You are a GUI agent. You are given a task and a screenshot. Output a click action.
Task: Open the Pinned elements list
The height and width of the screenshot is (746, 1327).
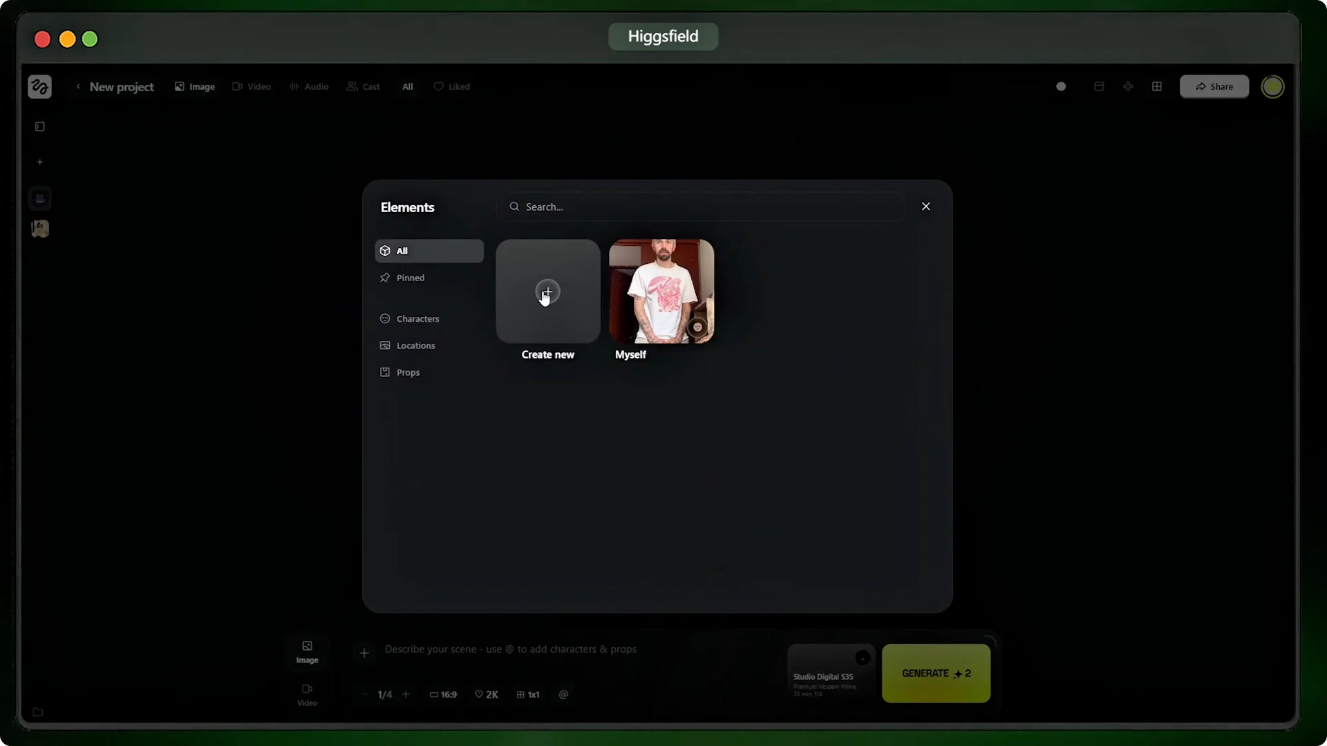click(410, 278)
